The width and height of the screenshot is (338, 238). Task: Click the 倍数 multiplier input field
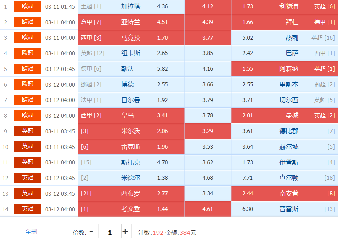(110, 232)
